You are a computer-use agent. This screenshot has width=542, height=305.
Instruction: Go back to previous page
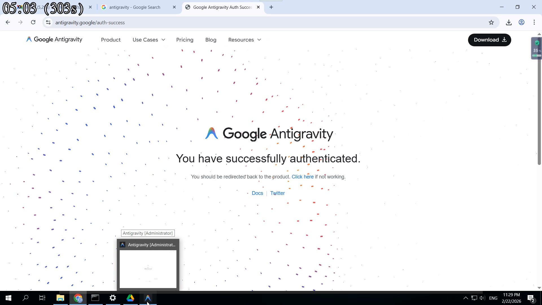coord(8,23)
